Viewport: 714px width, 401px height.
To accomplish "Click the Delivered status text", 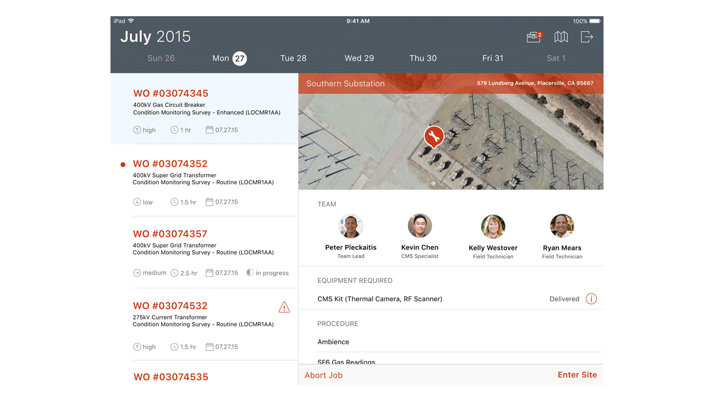I will tap(565, 299).
